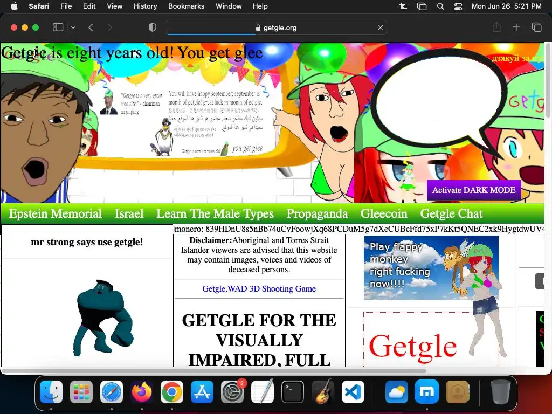The image size is (552, 414).
Task: Open the Safari menu
Action: tap(39, 6)
